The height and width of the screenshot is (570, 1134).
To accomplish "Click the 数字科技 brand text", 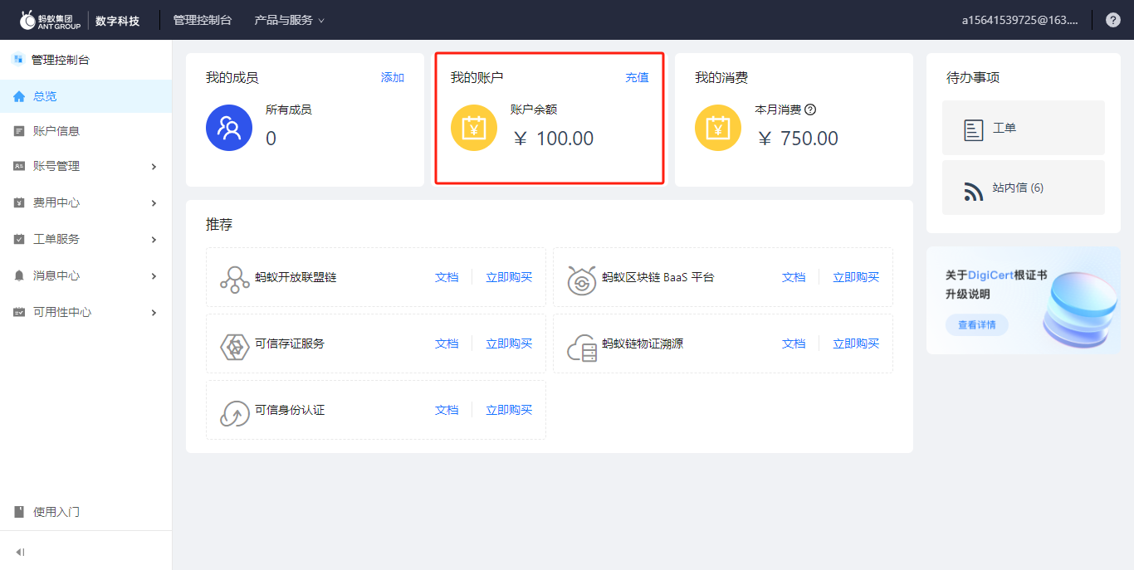I will (x=117, y=21).
